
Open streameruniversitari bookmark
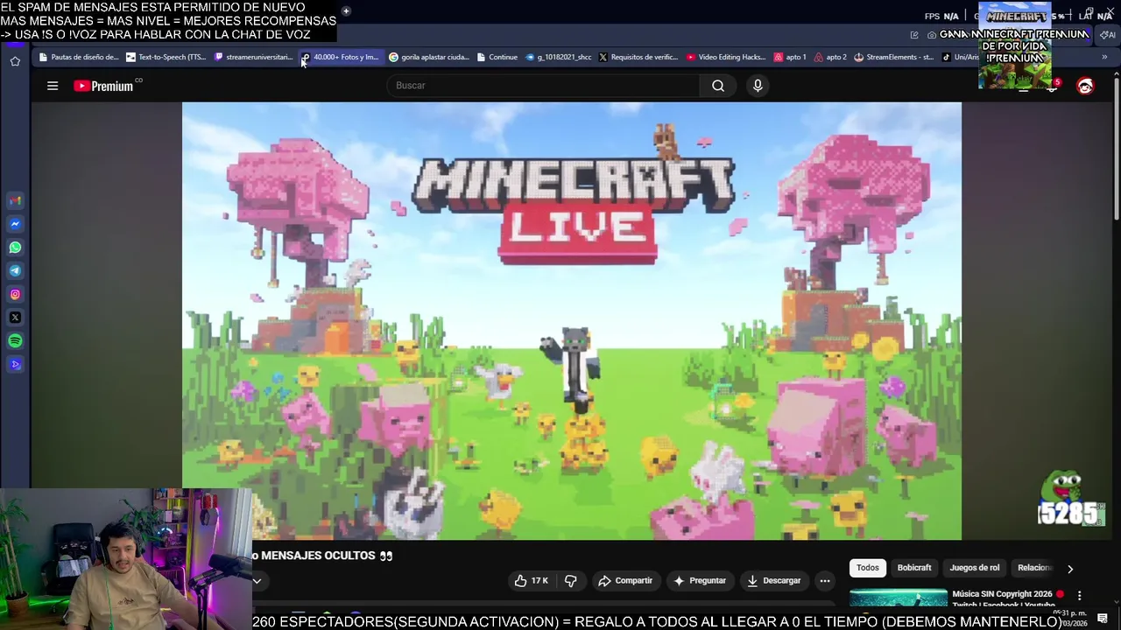(254, 57)
